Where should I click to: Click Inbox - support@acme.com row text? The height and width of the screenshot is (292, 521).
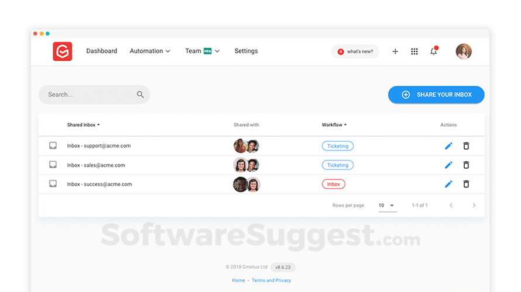pyautogui.click(x=99, y=146)
